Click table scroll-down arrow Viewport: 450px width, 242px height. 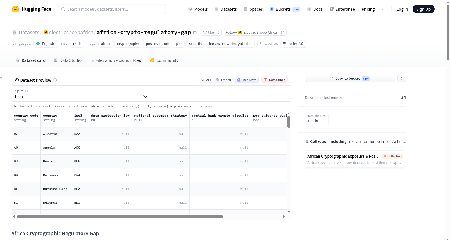point(289,212)
